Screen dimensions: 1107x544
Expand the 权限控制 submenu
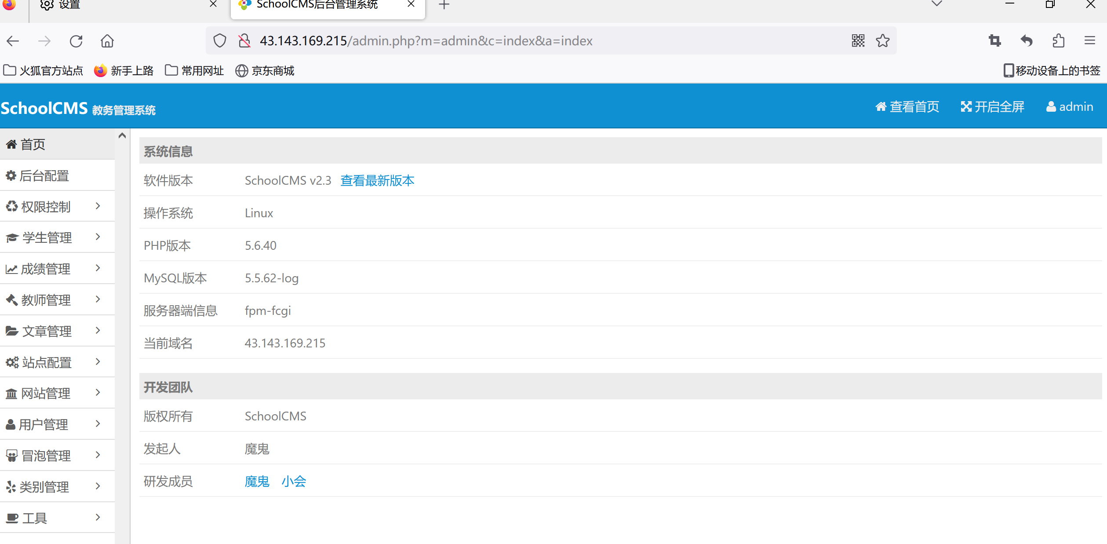click(98, 205)
